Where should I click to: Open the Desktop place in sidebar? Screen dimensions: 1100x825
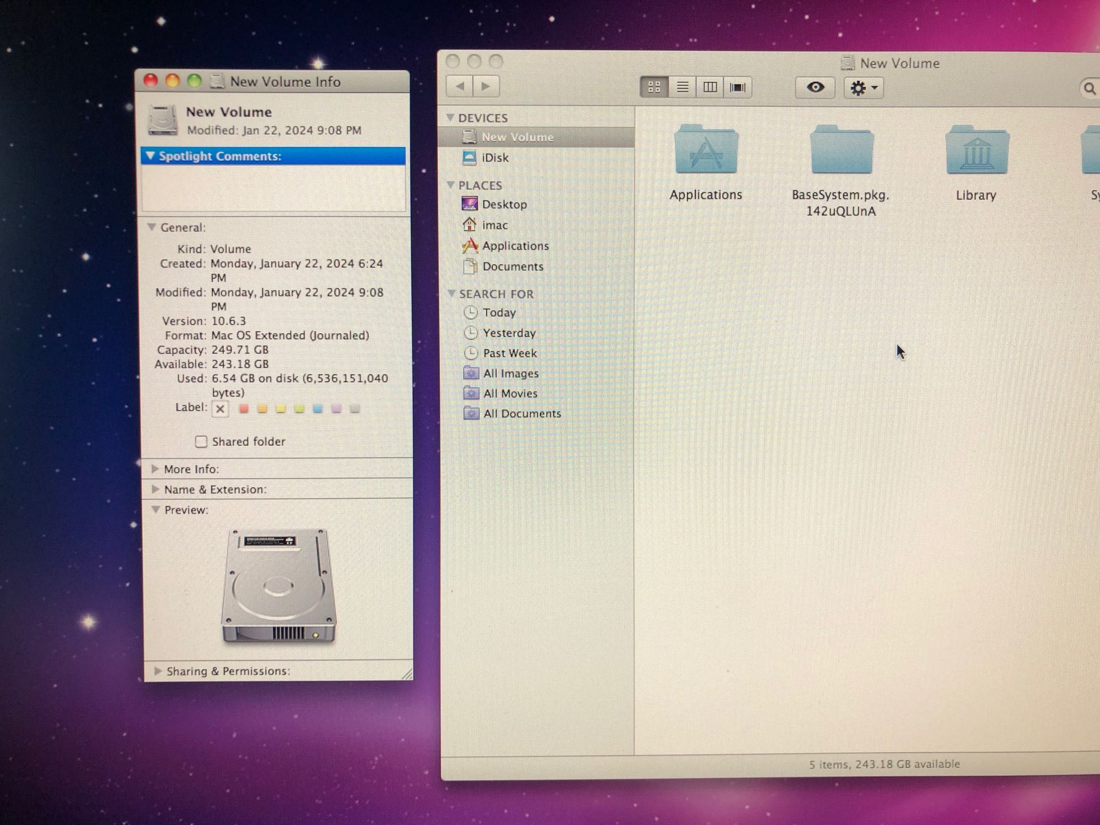tap(504, 204)
